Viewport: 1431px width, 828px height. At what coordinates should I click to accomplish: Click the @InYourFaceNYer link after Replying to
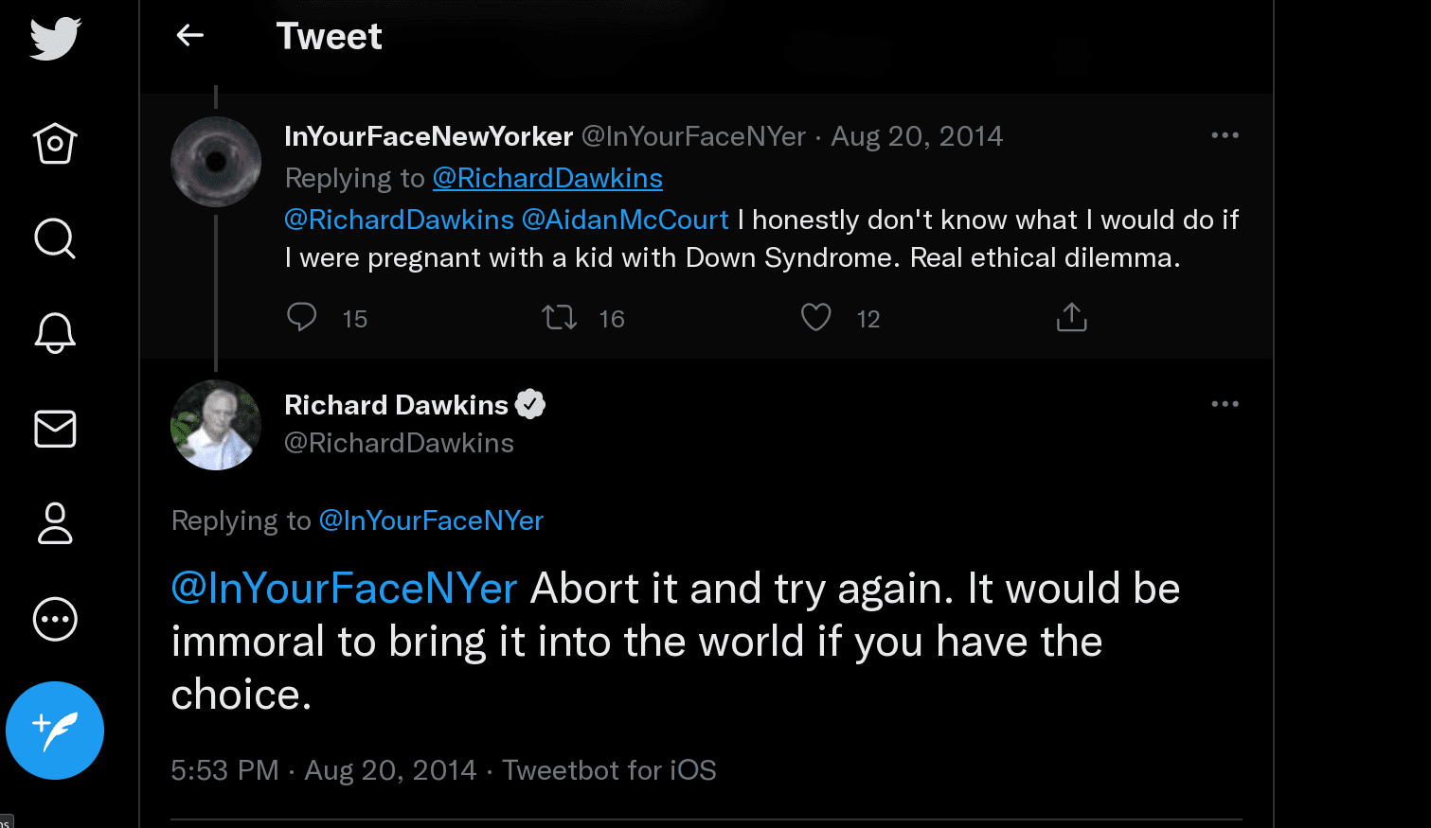tap(431, 520)
